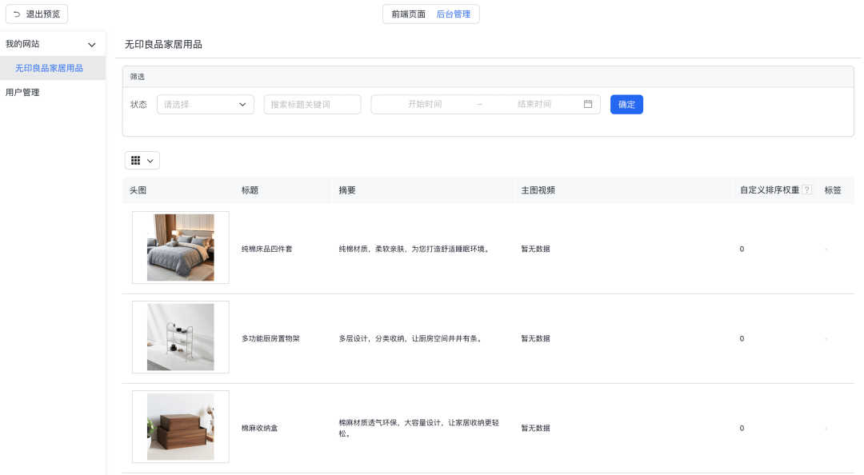Click the storage box product image
864x475 pixels.
pos(180,427)
